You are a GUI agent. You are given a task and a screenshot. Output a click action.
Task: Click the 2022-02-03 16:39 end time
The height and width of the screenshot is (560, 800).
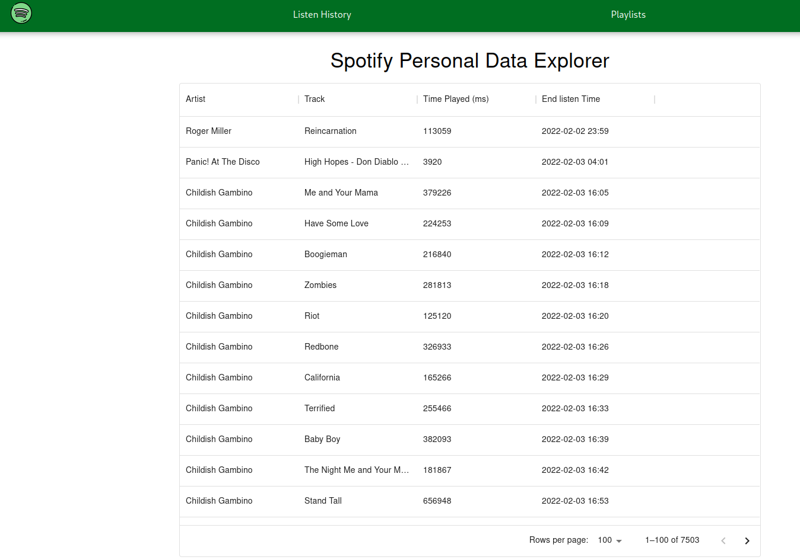575,439
